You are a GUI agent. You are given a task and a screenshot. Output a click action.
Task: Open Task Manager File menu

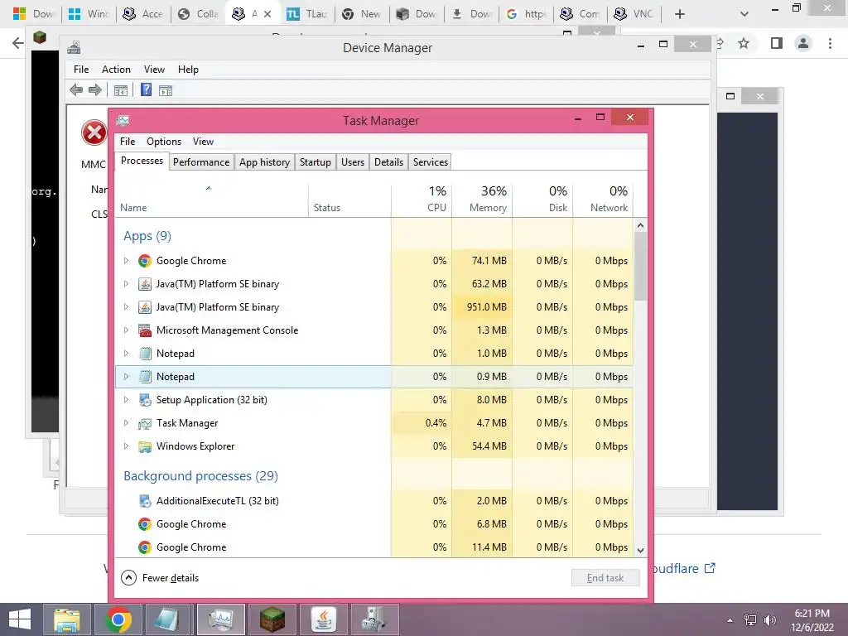coord(128,142)
